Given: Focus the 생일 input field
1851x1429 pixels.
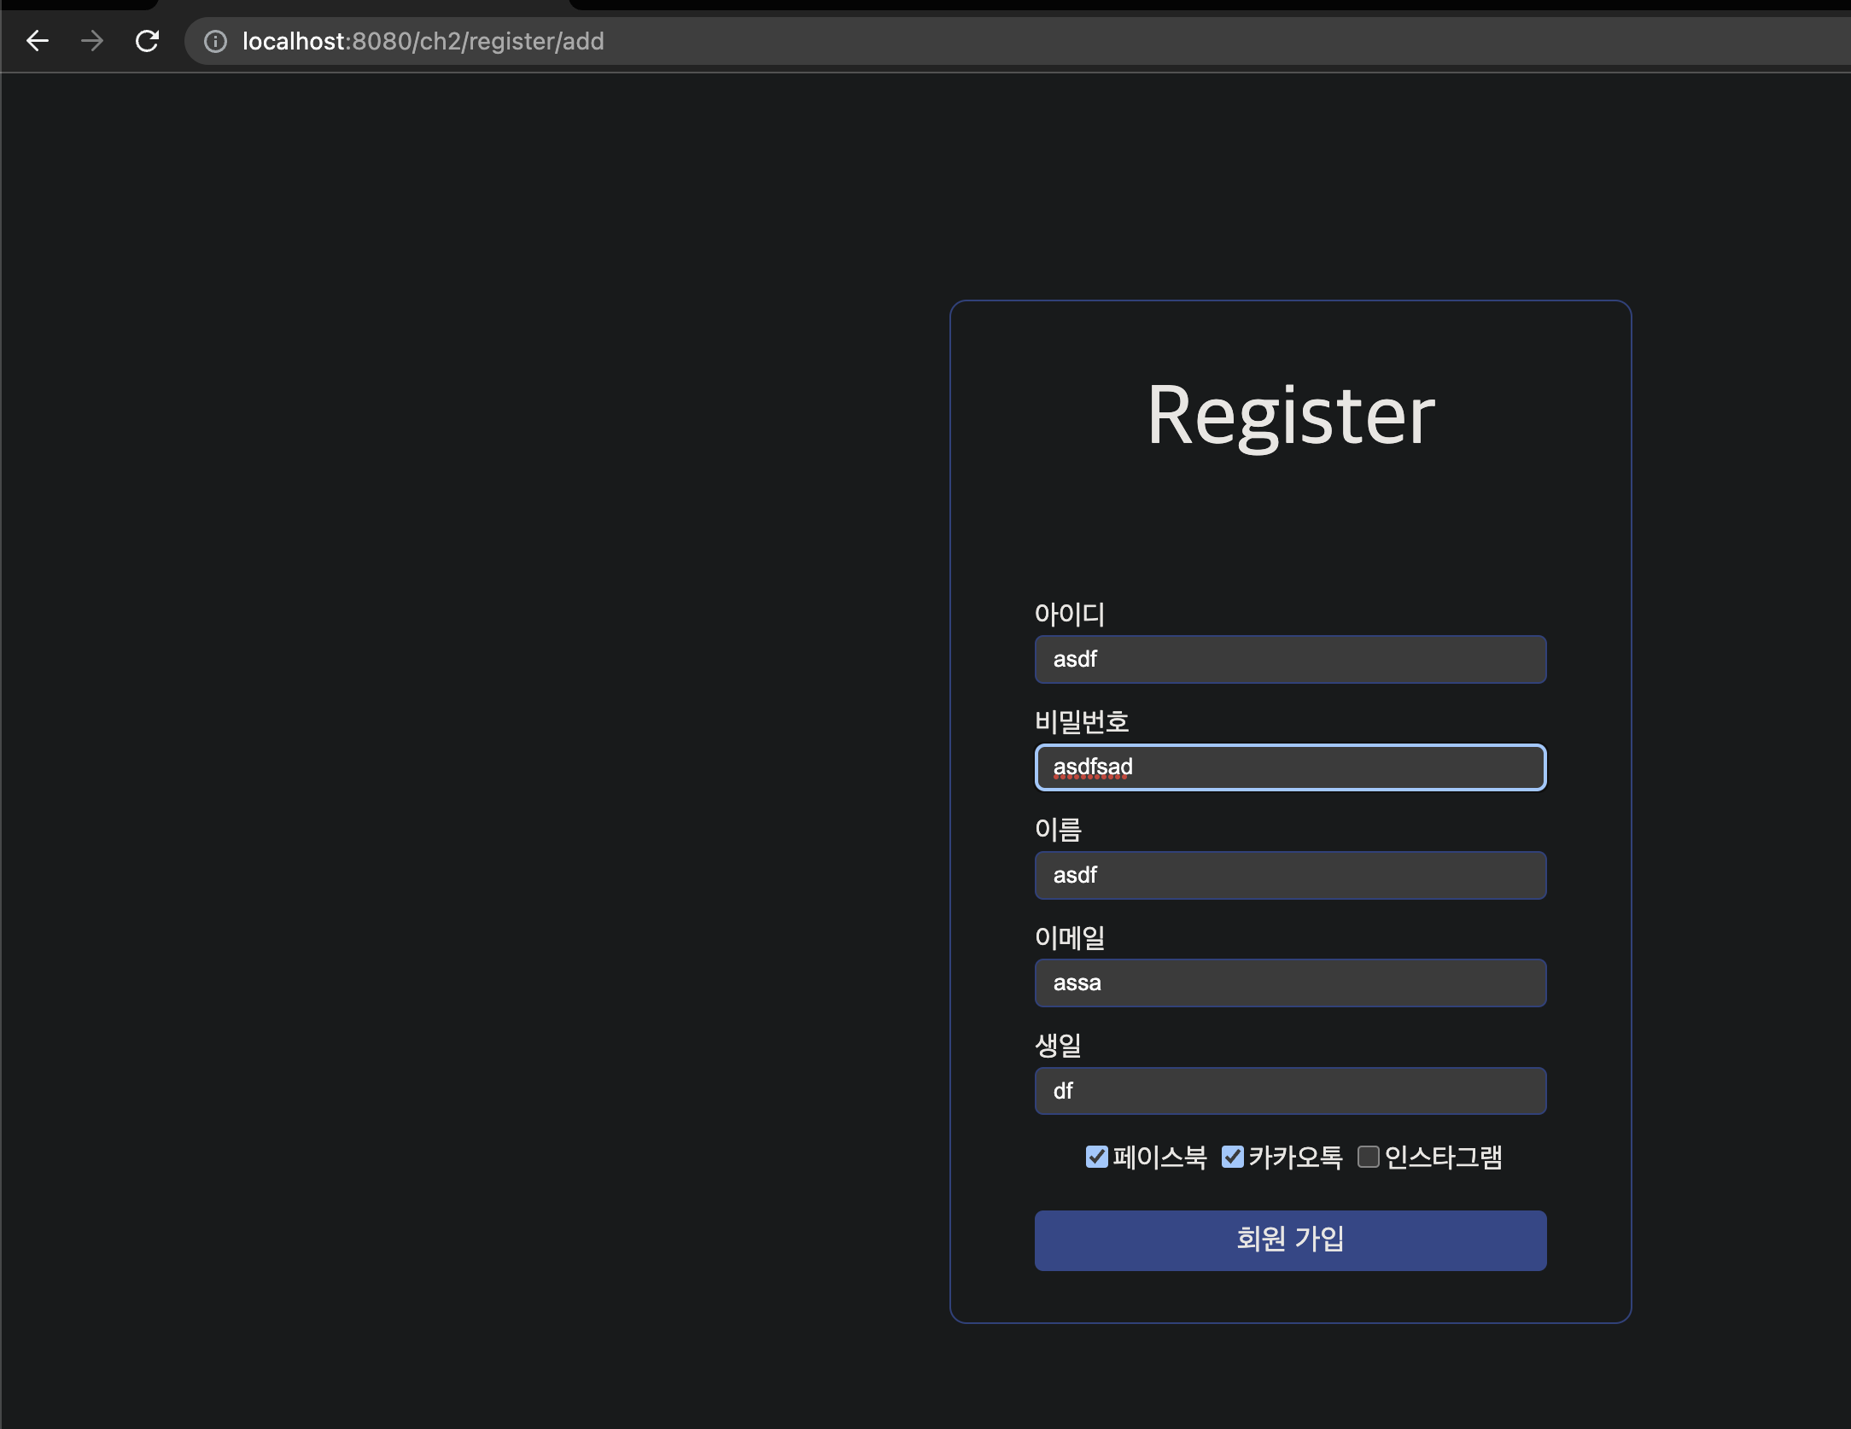Looking at the screenshot, I should (x=1289, y=1091).
